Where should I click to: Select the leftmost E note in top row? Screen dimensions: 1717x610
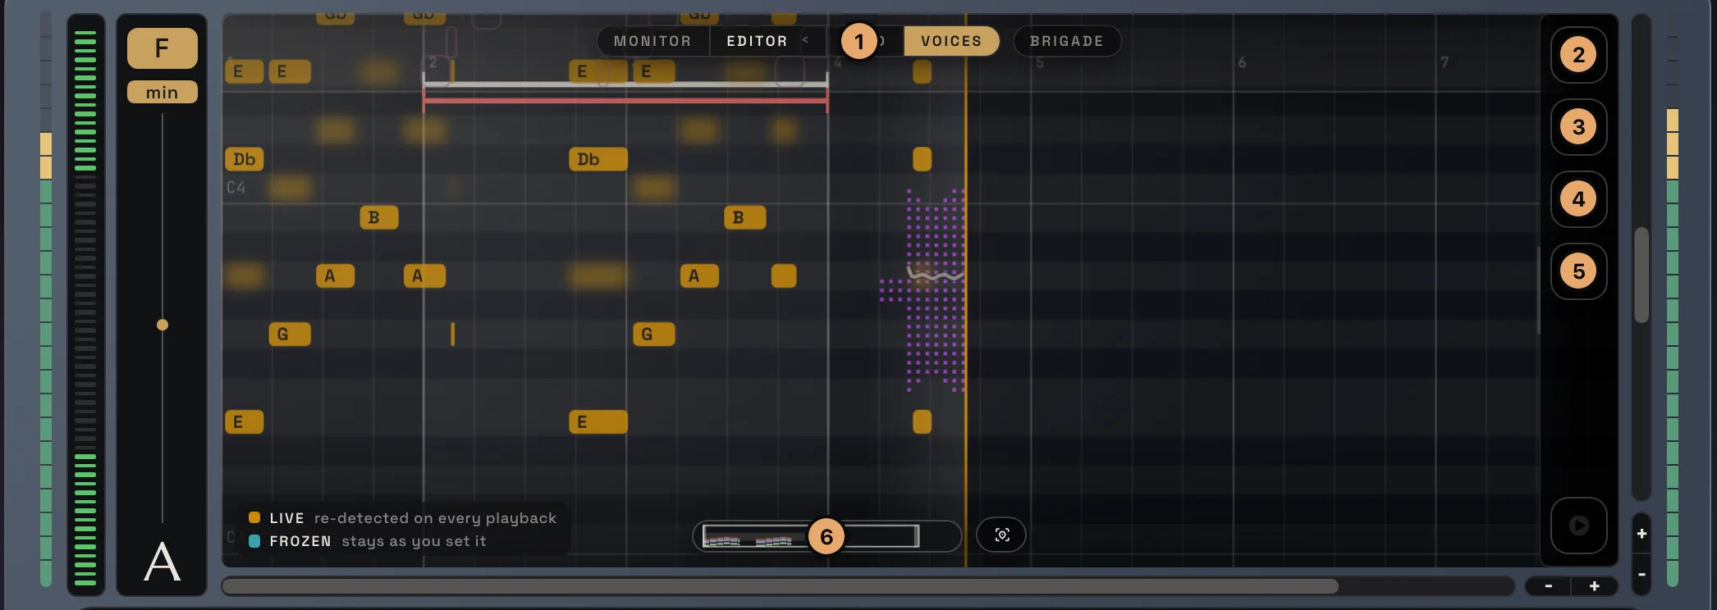tap(245, 71)
